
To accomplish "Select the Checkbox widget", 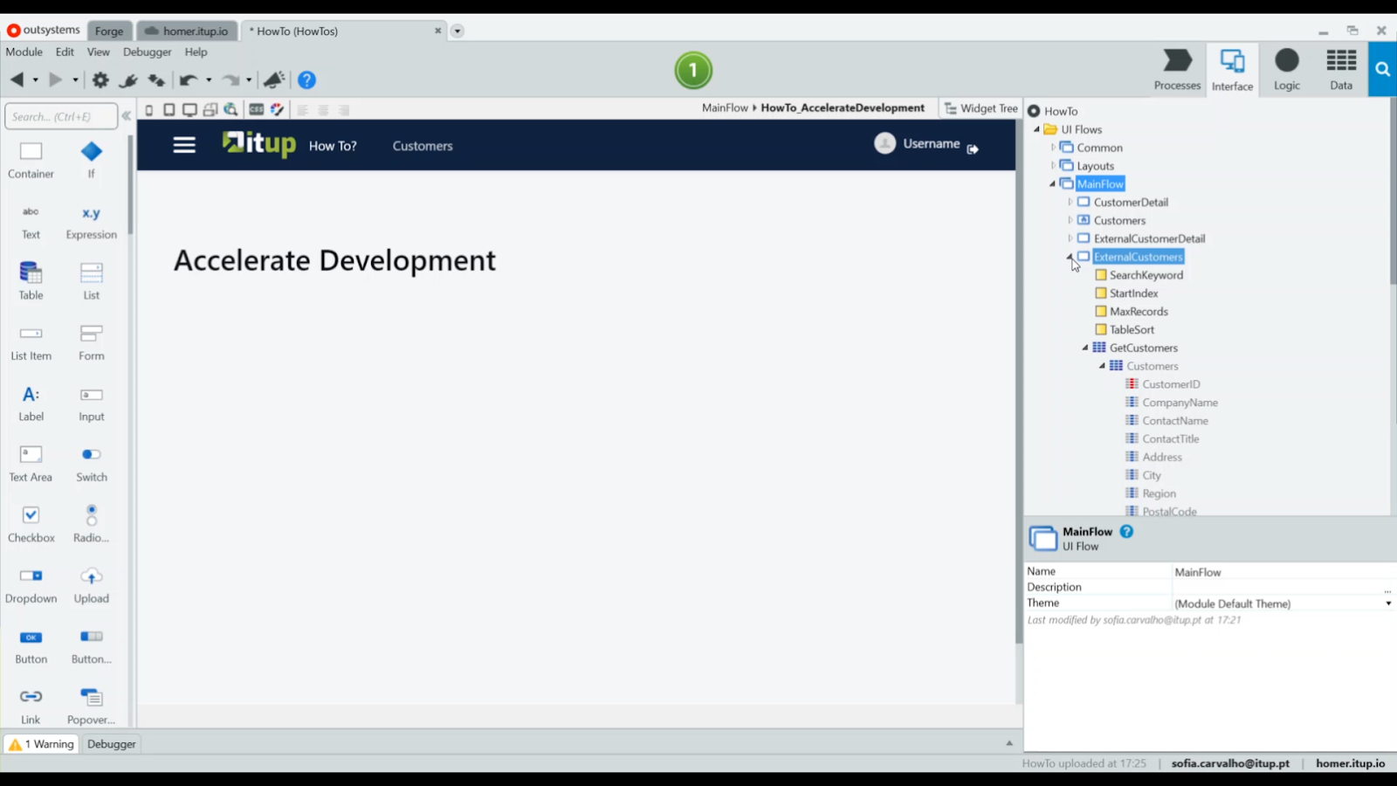I will click(x=31, y=524).
